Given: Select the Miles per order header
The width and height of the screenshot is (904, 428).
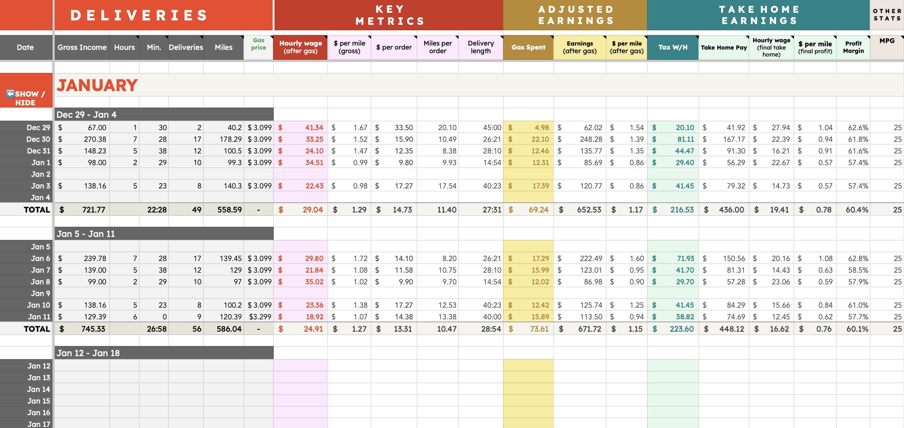Looking at the screenshot, I should (x=437, y=47).
